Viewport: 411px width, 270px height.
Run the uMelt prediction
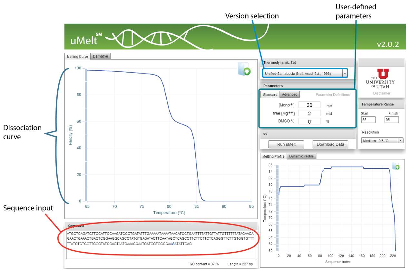point(286,144)
